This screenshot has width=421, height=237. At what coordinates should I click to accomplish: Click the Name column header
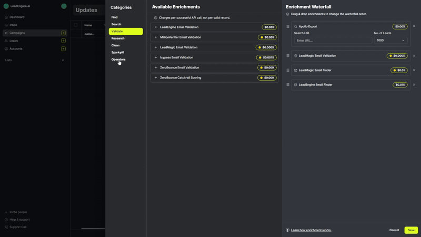pos(88,25)
